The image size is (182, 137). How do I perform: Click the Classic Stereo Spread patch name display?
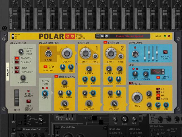tap(130, 36)
